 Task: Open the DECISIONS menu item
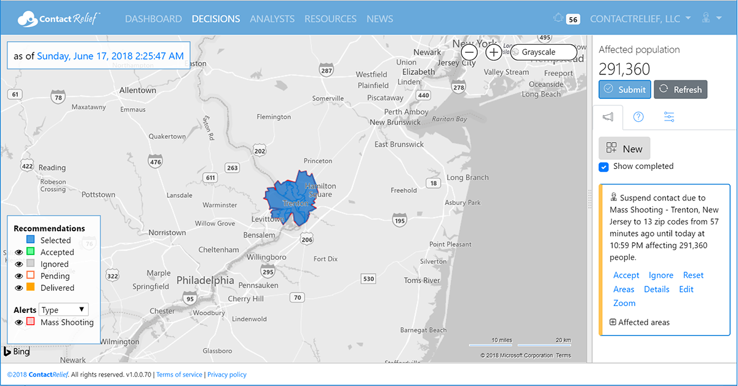[x=216, y=18]
